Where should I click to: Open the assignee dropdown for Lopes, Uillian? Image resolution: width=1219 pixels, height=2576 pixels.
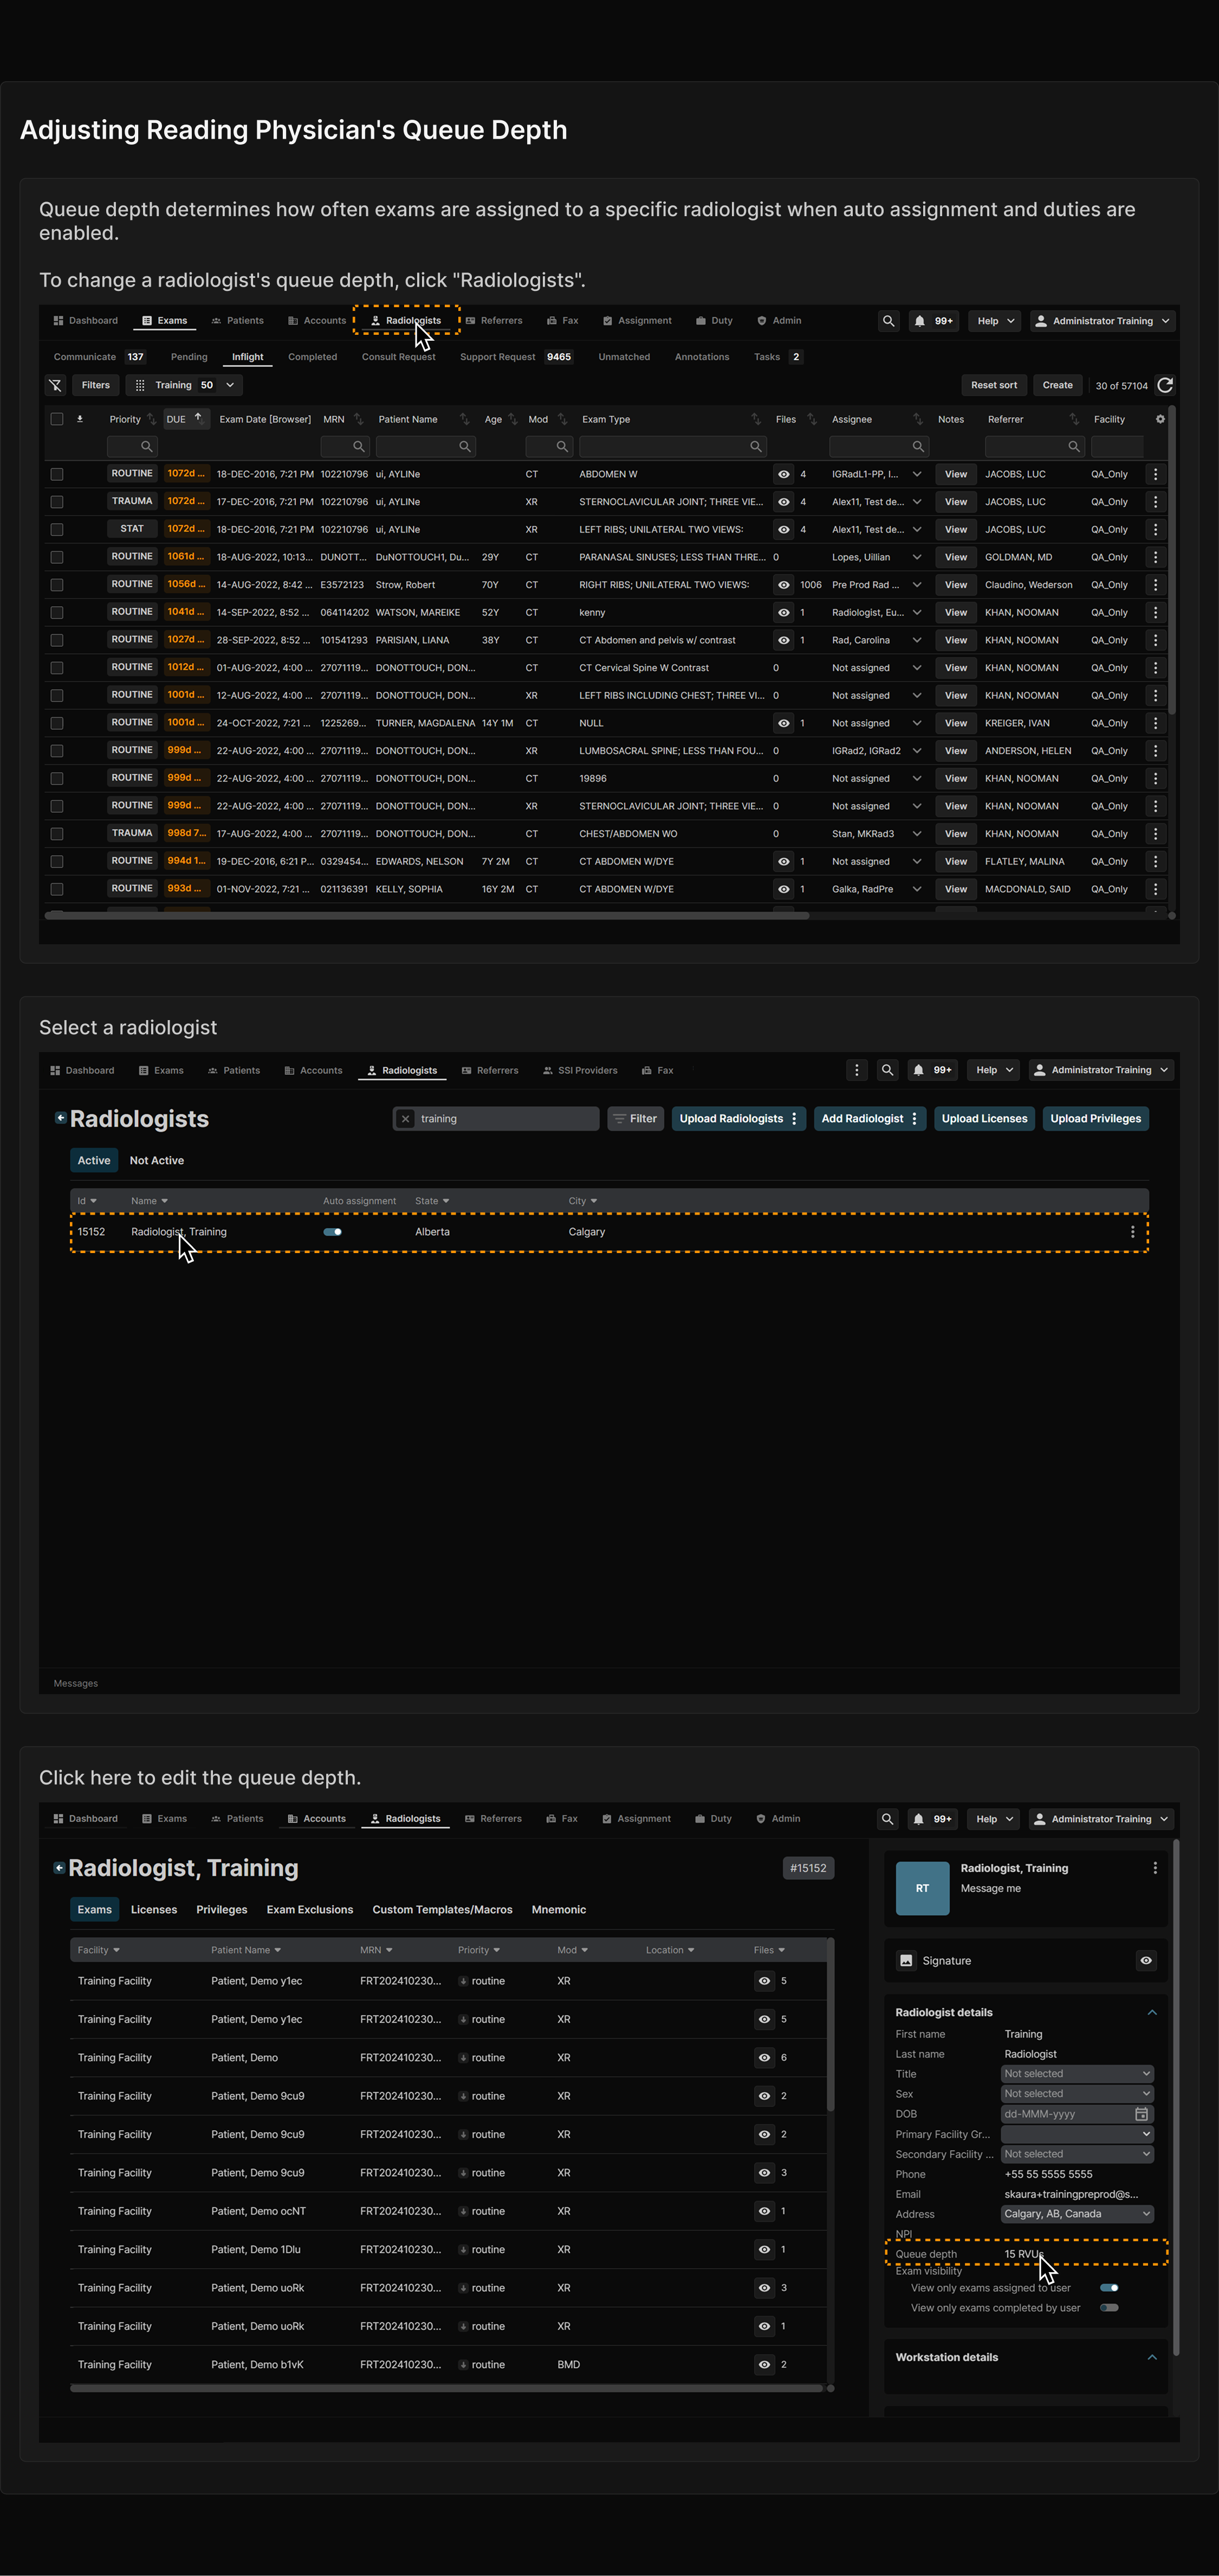[917, 557]
